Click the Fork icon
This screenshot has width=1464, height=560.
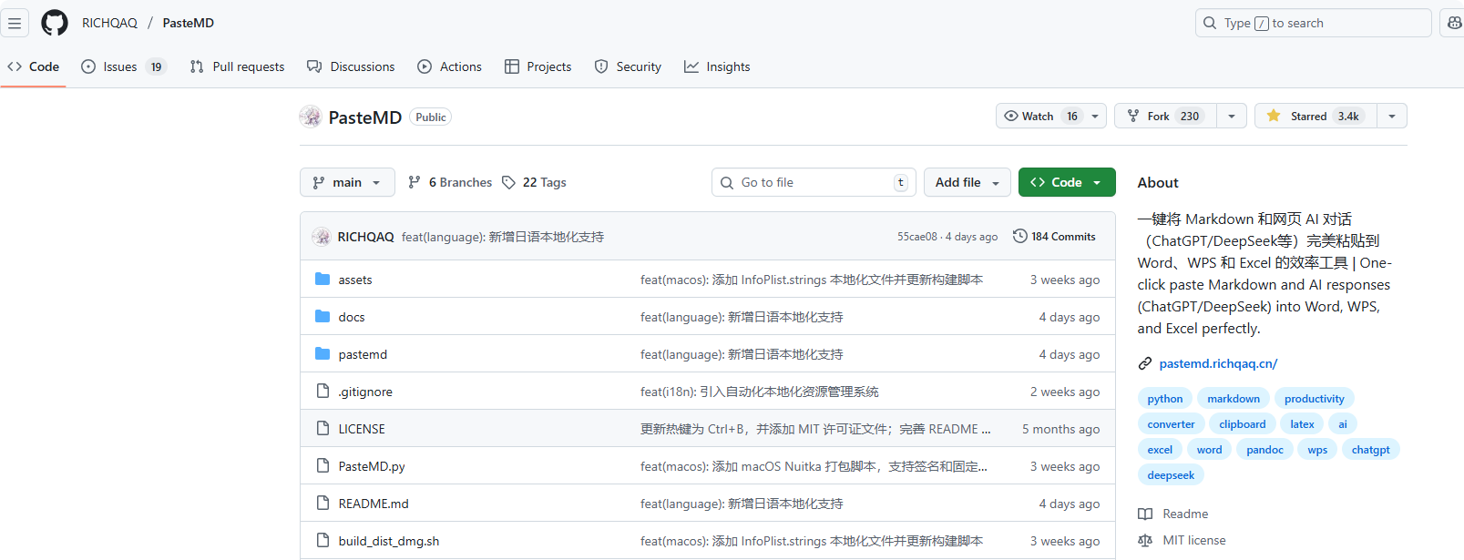coord(1133,116)
